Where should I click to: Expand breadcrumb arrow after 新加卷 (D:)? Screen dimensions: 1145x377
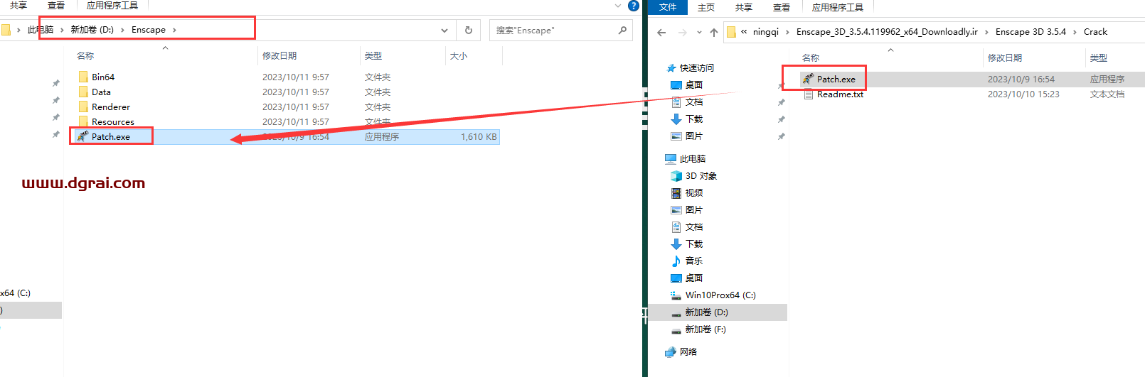pos(122,30)
